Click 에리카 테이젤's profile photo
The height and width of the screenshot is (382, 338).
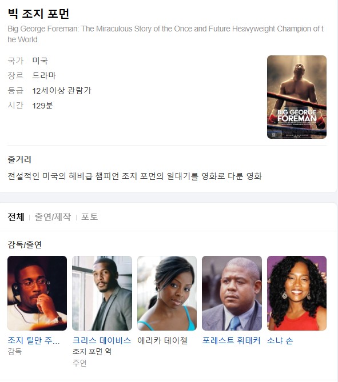click(x=167, y=293)
